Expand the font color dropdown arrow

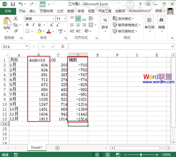53,31
